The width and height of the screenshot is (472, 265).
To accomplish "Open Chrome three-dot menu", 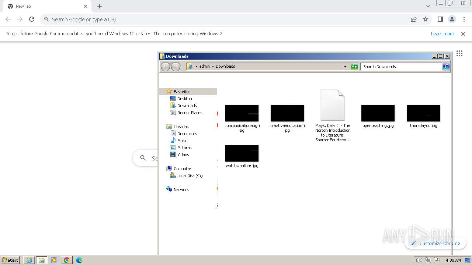I will click(464, 19).
